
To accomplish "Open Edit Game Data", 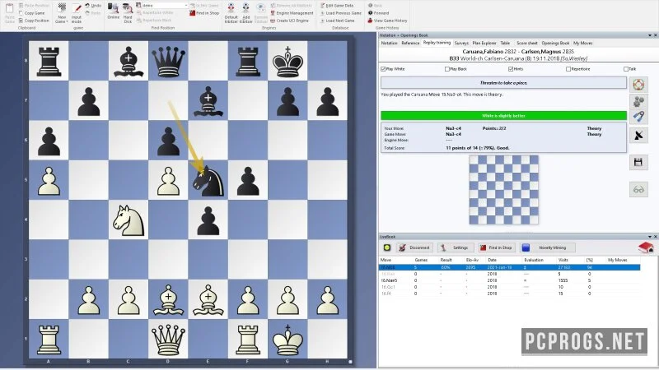I will pyautogui.click(x=337, y=6).
